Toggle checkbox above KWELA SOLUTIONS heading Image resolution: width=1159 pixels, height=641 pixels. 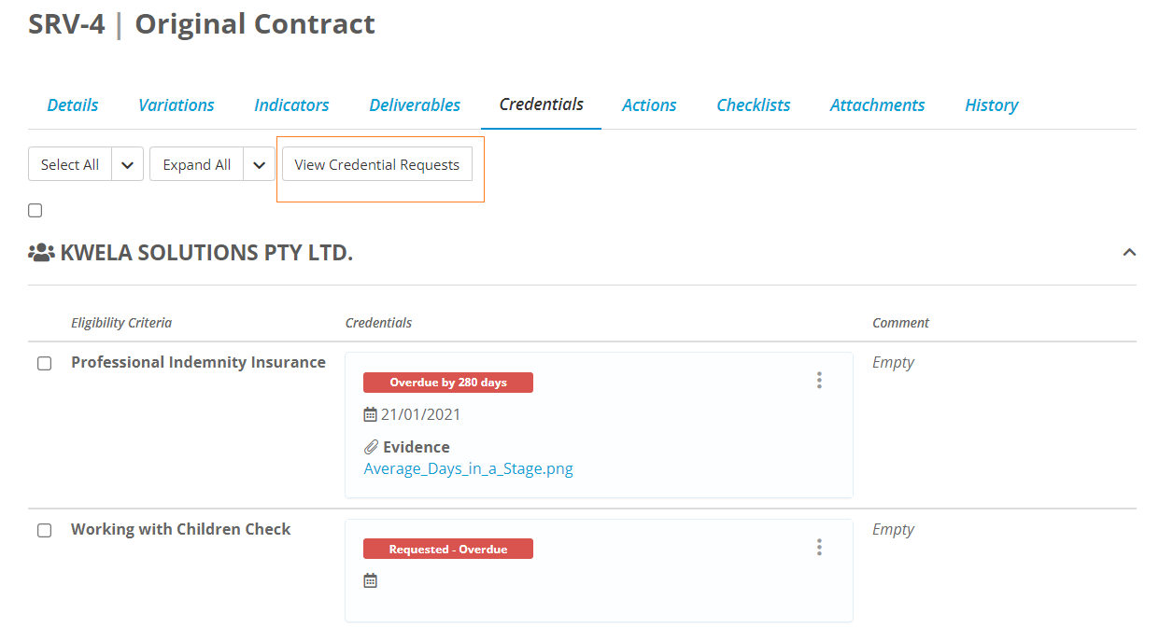pyautogui.click(x=35, y=210)
